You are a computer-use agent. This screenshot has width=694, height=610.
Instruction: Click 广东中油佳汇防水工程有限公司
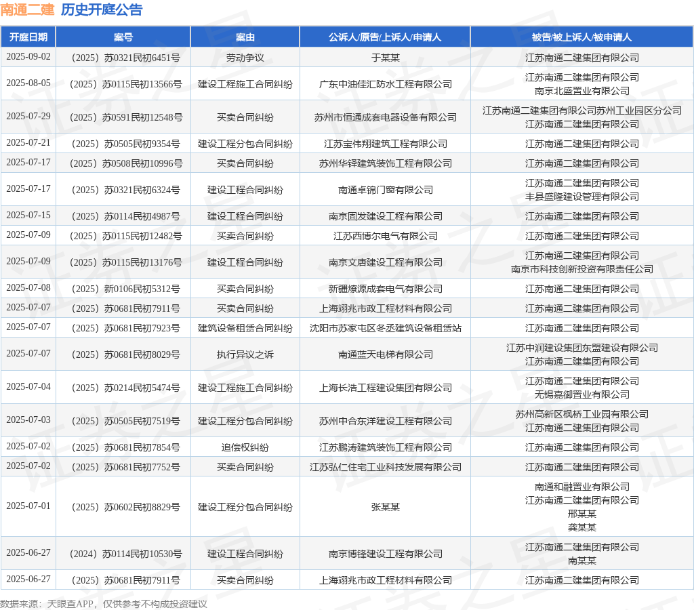pyautogui.click(x=385, y=84)
